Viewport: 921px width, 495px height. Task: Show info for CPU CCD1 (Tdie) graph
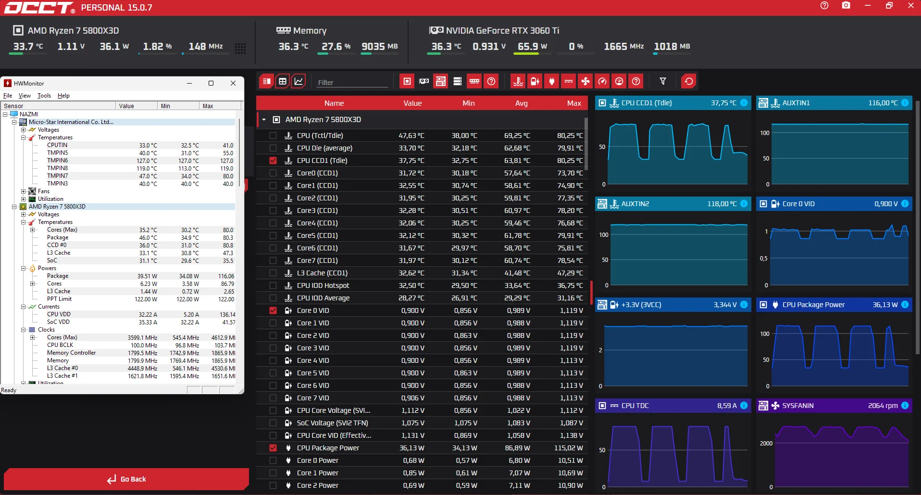(x=744, y=103)
